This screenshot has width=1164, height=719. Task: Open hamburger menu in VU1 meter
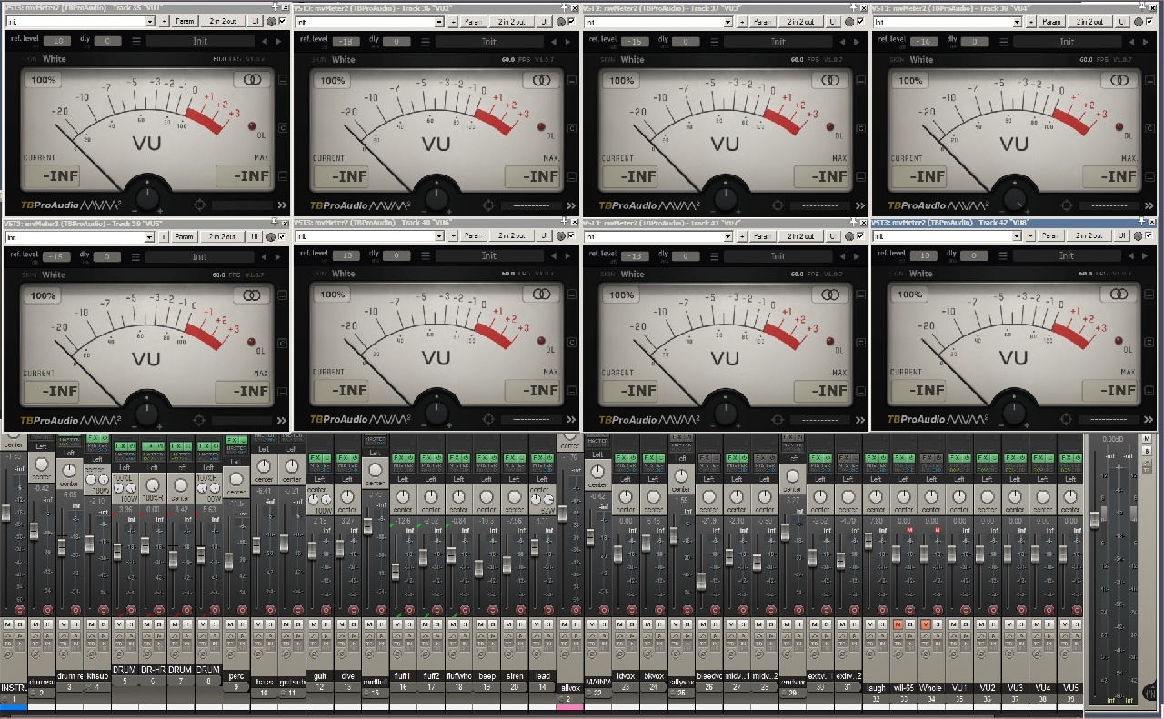tap(136, 41)
